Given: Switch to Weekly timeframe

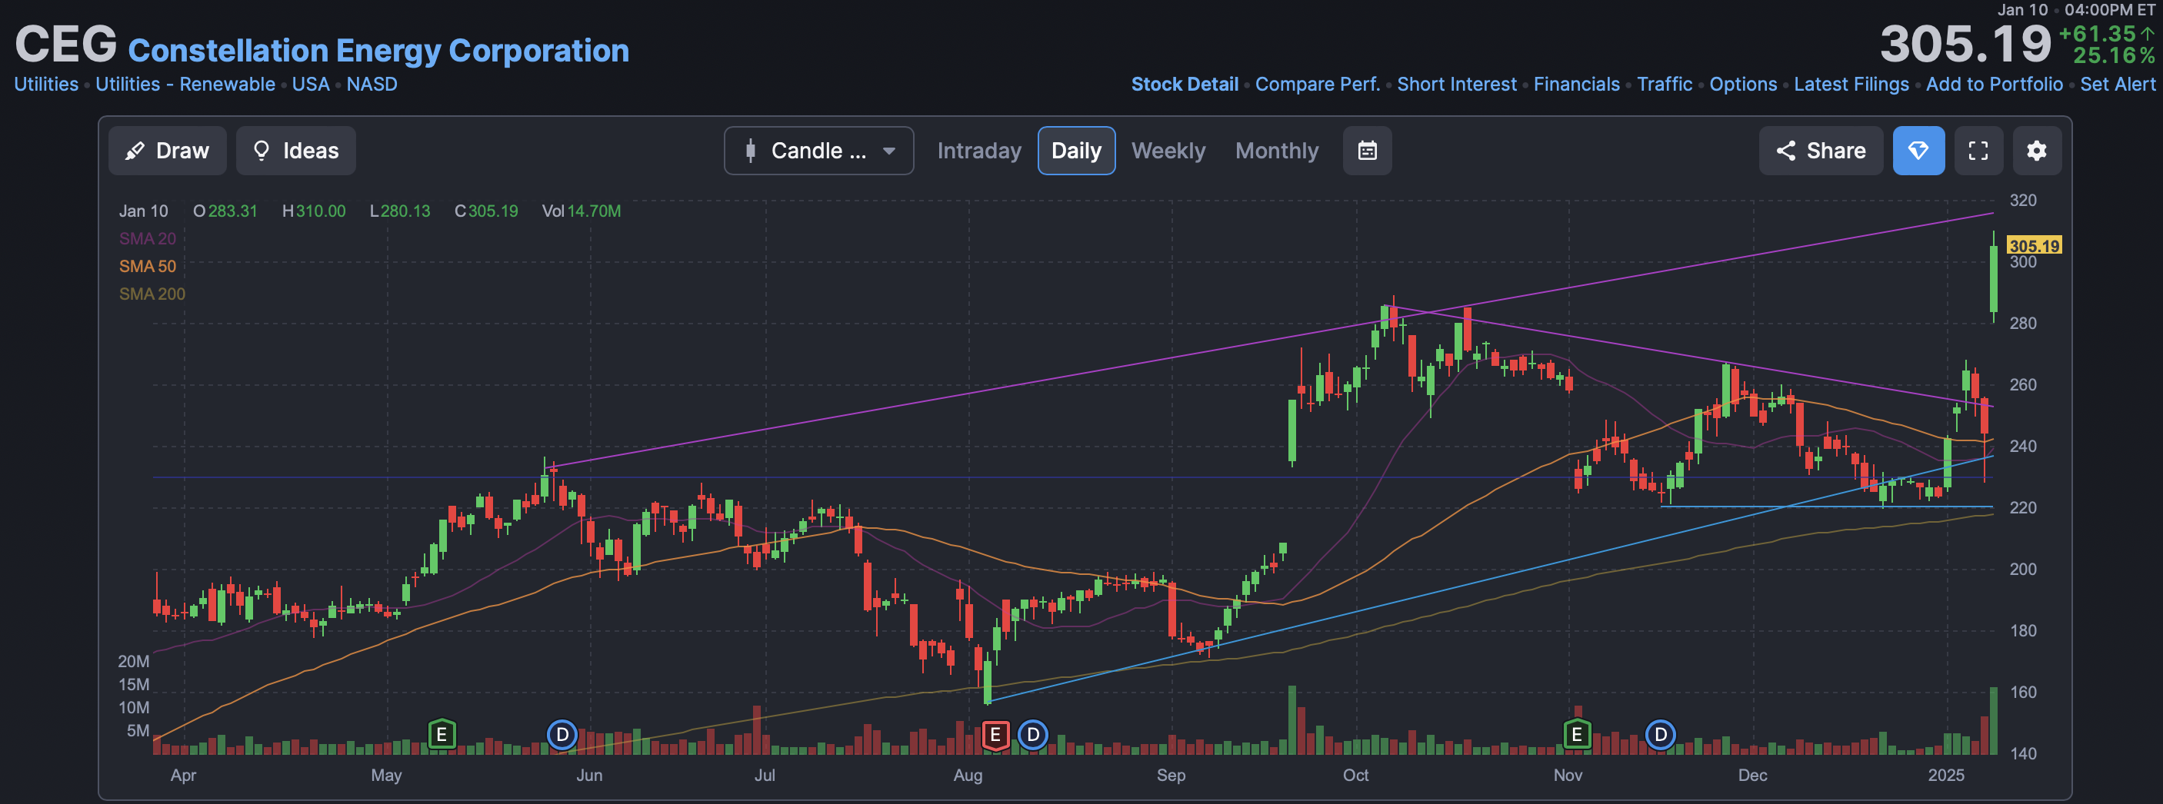Looking at the screenshot, I should pos(1168,151).
